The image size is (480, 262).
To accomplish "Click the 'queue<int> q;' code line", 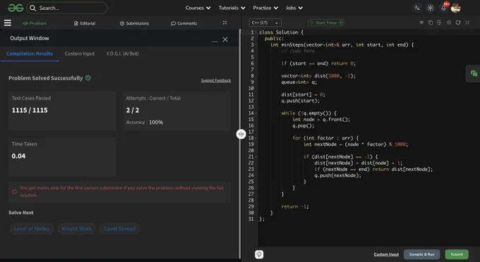I will (x=299, y=82).
